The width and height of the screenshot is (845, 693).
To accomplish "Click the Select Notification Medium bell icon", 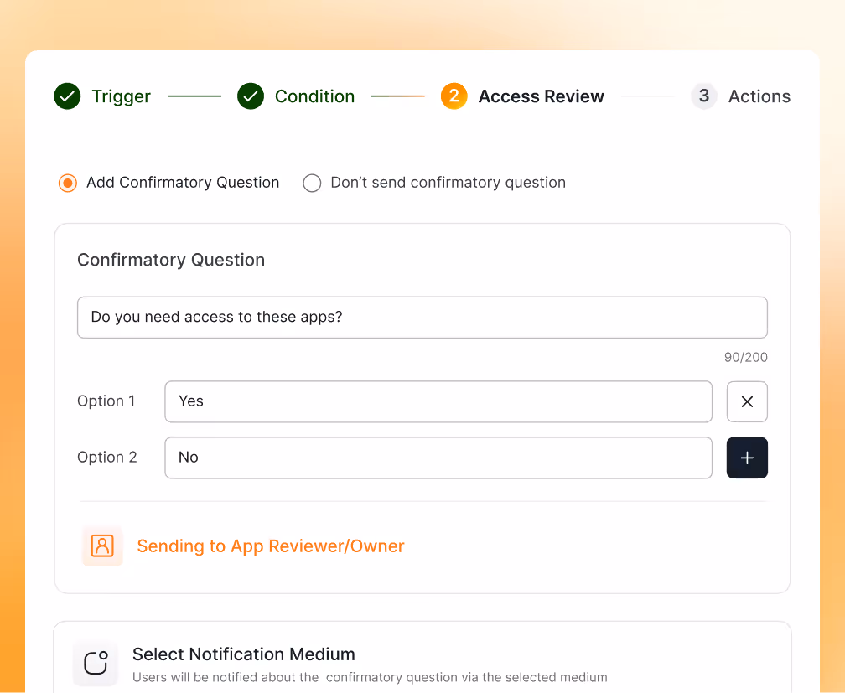I will click(95, 662).
